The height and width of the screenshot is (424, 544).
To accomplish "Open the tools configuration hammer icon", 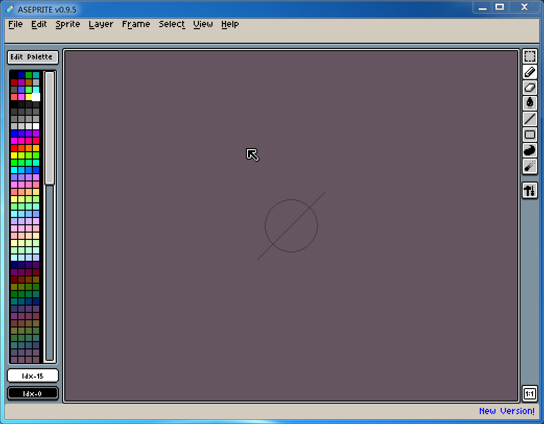I will click(530, 190).
